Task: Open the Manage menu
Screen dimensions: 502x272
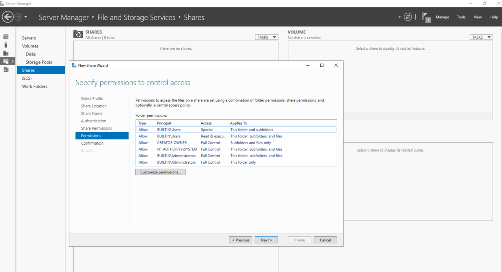Action: click(x=442, y=17)
